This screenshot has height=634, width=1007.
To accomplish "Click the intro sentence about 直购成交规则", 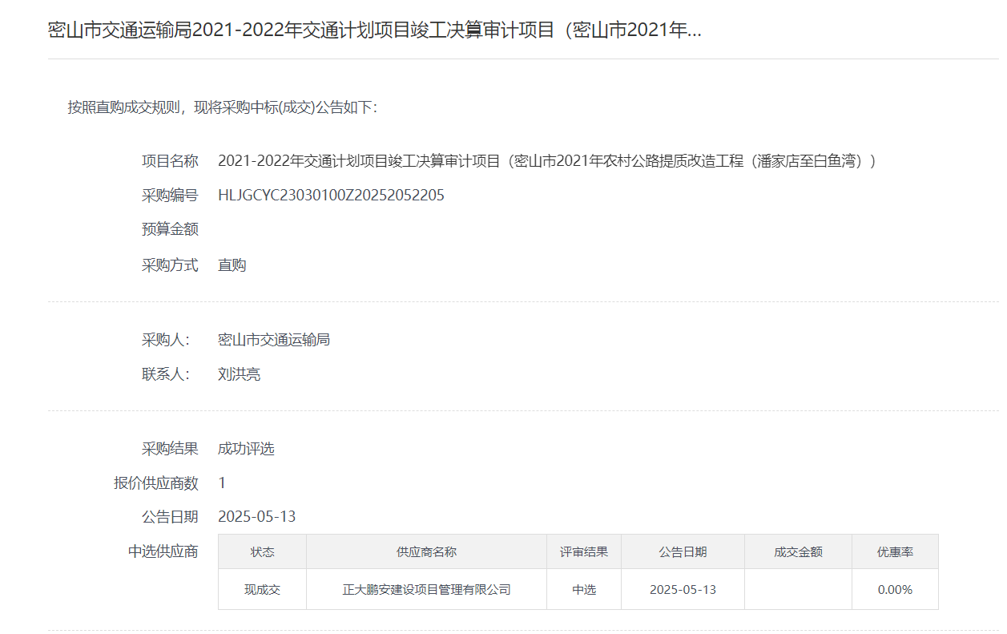I will tap(222, 107).
